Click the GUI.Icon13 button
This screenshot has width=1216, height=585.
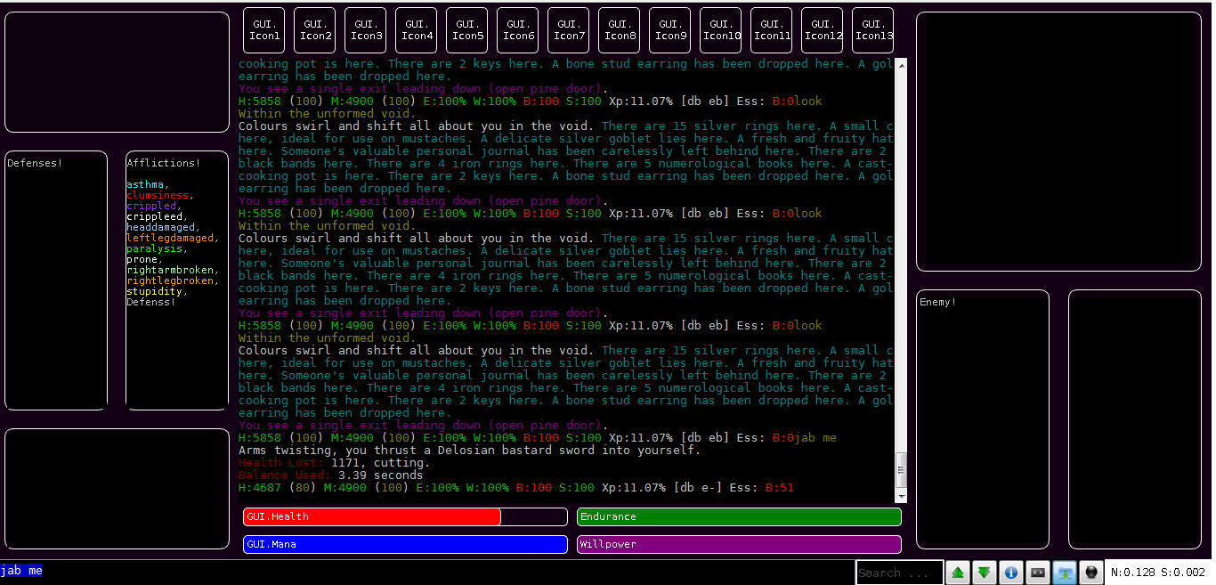click(x=873, y=30)
